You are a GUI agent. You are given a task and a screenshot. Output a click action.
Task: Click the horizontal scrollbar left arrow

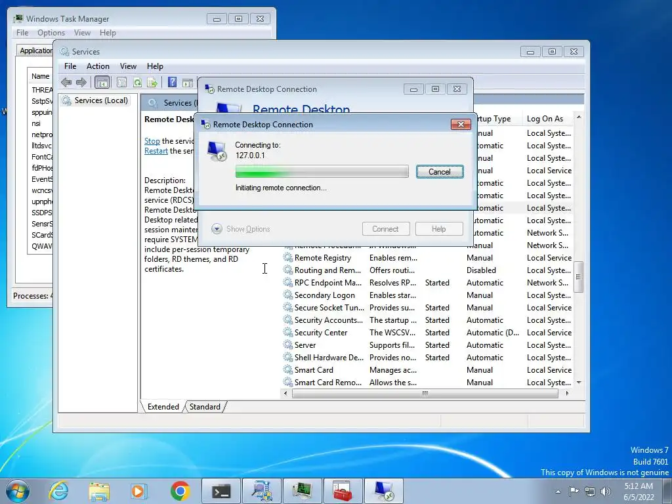(285, 393)
